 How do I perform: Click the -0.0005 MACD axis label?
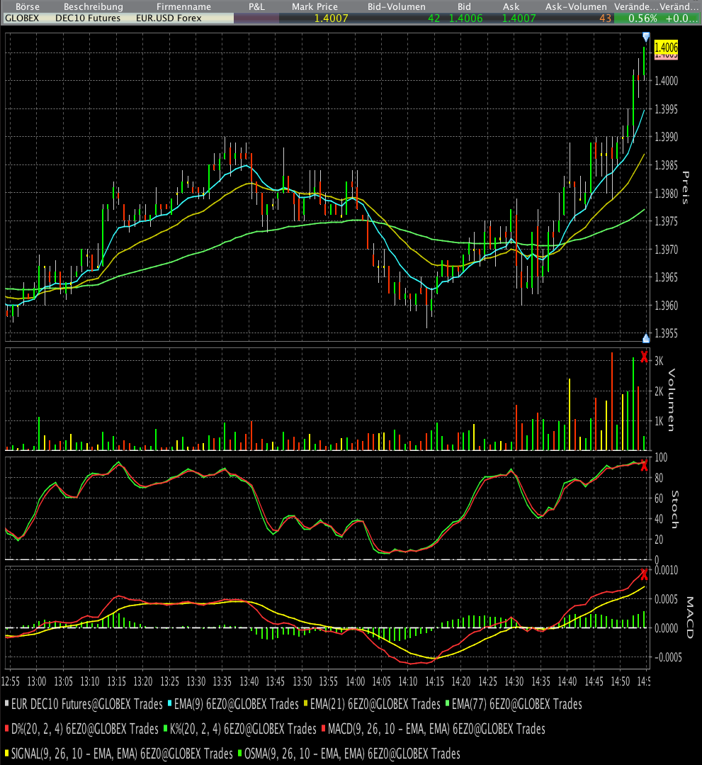point(668,657)
